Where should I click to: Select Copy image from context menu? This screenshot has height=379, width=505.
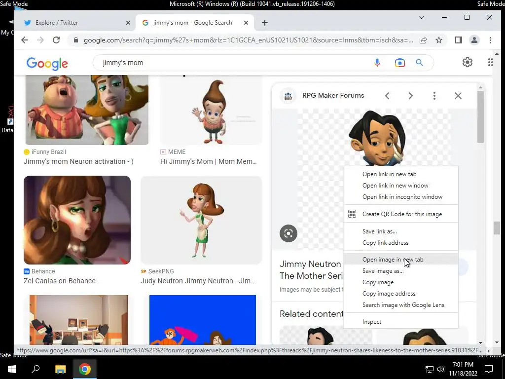[x=400, y=282]
